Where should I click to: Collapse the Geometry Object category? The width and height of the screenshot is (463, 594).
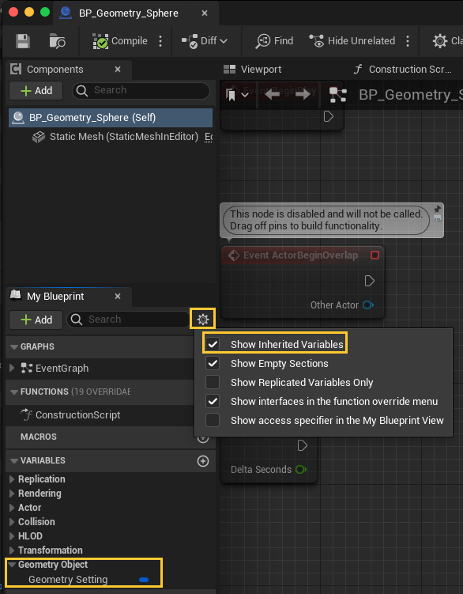tap(12, 565)
